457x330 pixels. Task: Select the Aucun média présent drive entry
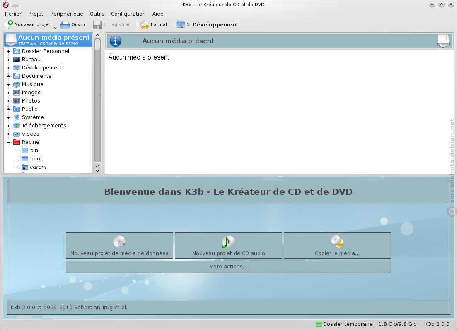click(48, 40)
